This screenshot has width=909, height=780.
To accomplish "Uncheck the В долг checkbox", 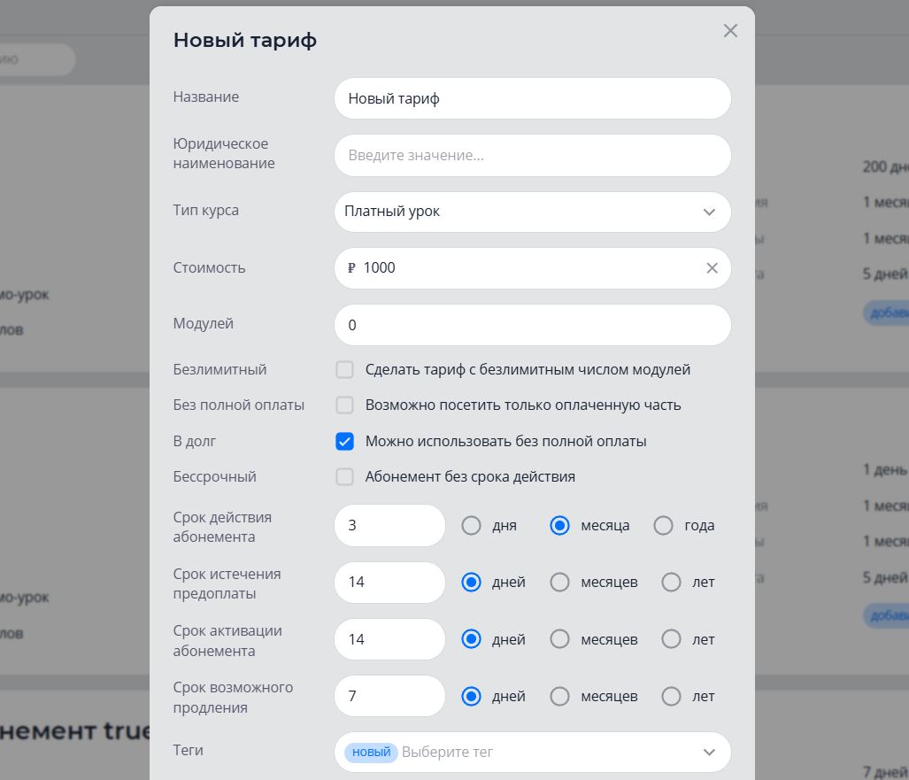I will click(x=345, y=441).
